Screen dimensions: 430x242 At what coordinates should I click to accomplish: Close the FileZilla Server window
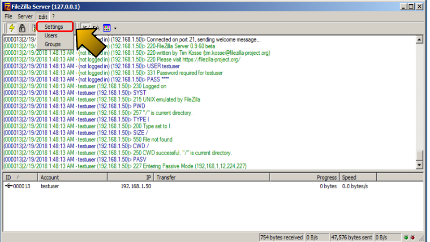419,7
